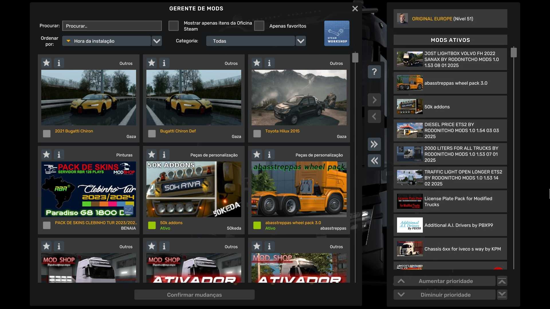This screenshot has height=309, width=550.
Task: Select Hora da instalação sort field
Action: point(107,41)
